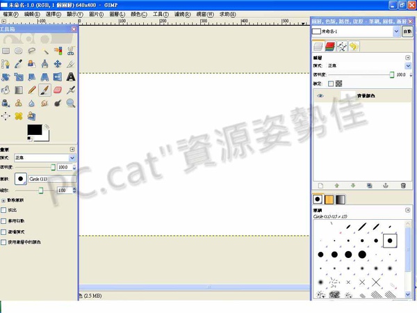Hide the background layer via eye icon
This screenshot has width=417, height=313.
pos(320,96)
